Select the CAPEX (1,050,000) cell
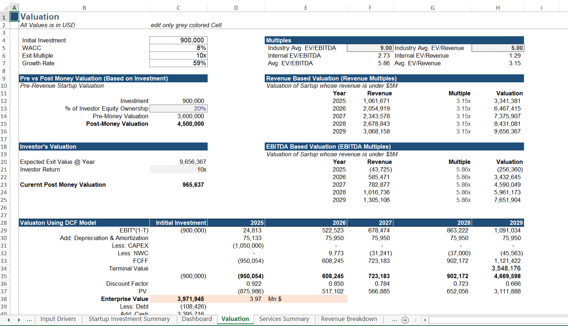Image resolution: width=568 pixels, height=326 pixels. [236, 245]
